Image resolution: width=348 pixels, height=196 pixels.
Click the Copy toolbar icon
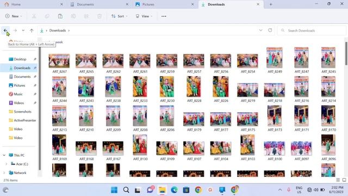pyautogui.click(x=47, y=16)
